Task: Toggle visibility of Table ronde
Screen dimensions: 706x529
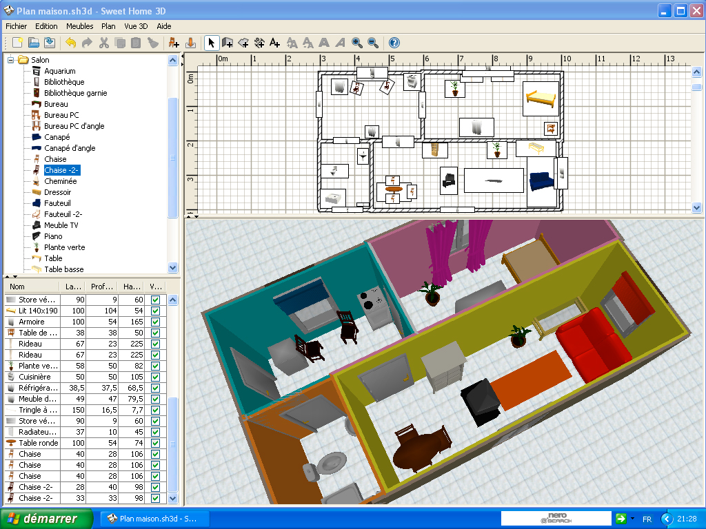Action: (x=155, y=443)
